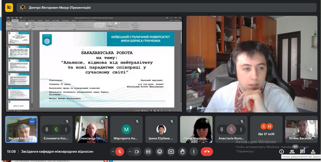Unmute the microphone in the call bar
The width and height of the screenshot is (321, 162).
point(119,152)
